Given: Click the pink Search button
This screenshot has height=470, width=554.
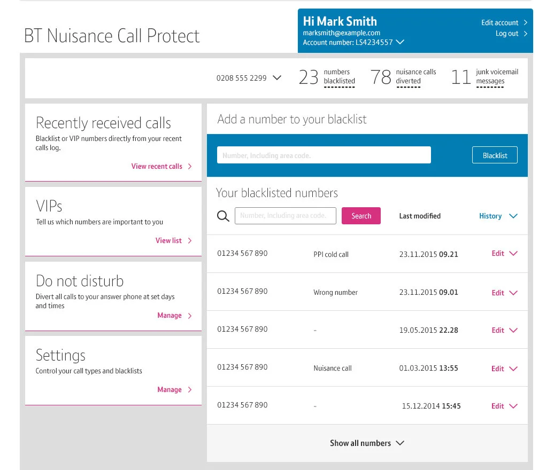Looking at the screenshot, I should tap(361, 216).
